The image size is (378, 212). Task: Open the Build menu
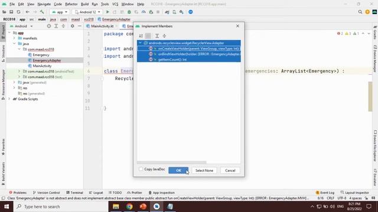coord(84,4)
